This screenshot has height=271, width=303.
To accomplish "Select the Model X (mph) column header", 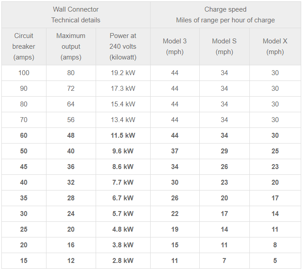I will click(x=275, y=47).
